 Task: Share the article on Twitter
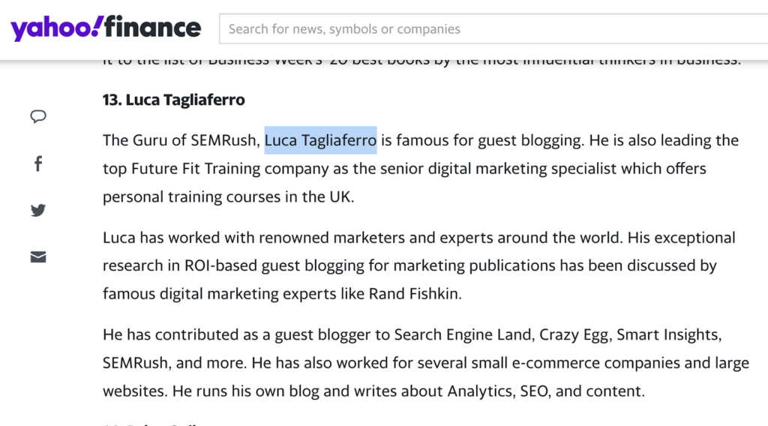click(x=38, y=211)
